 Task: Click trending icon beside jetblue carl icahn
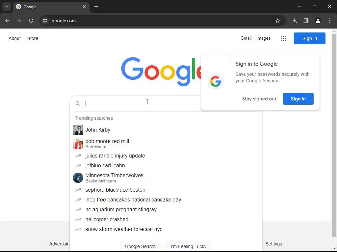tap(78, 166)
